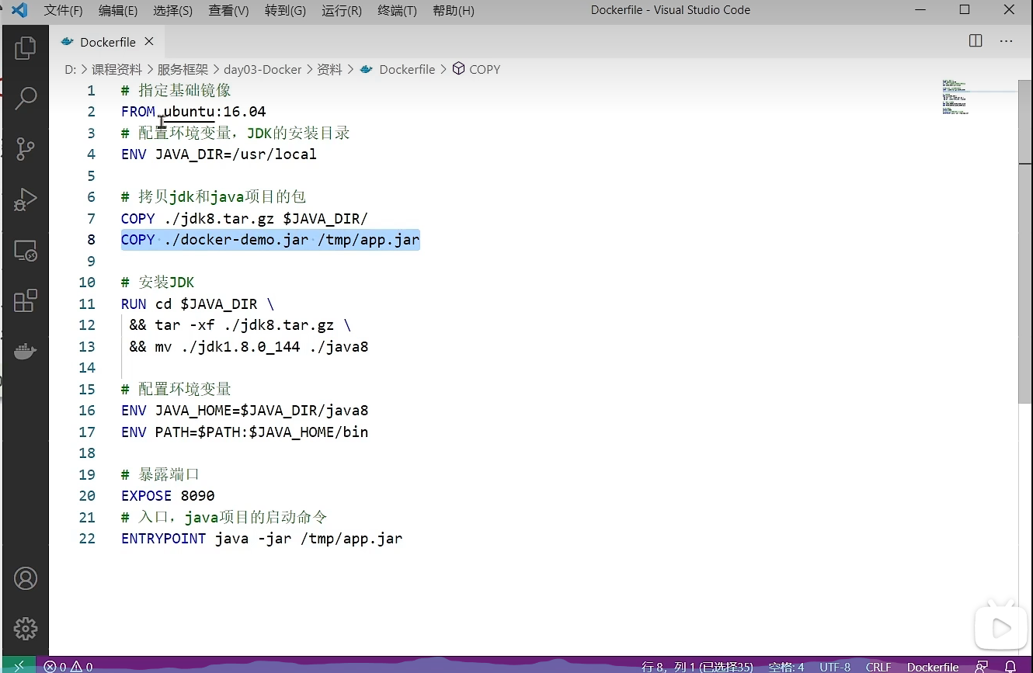Close the Dockerfile editor tab

(x=149, y=41)
